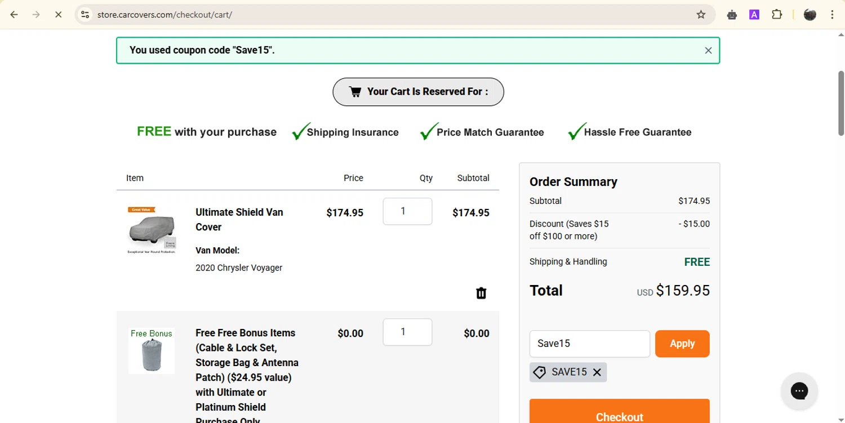The height and width of the screenshot is (423, 845).
Task: Dismiss the coupon code notification
Action: tap(708, 50)
